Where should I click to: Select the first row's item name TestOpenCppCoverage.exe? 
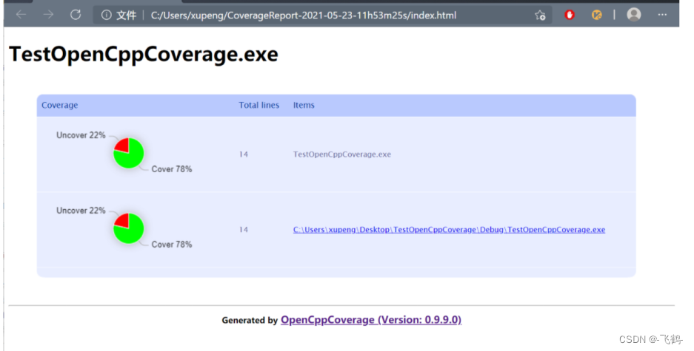tap(341, 154)
